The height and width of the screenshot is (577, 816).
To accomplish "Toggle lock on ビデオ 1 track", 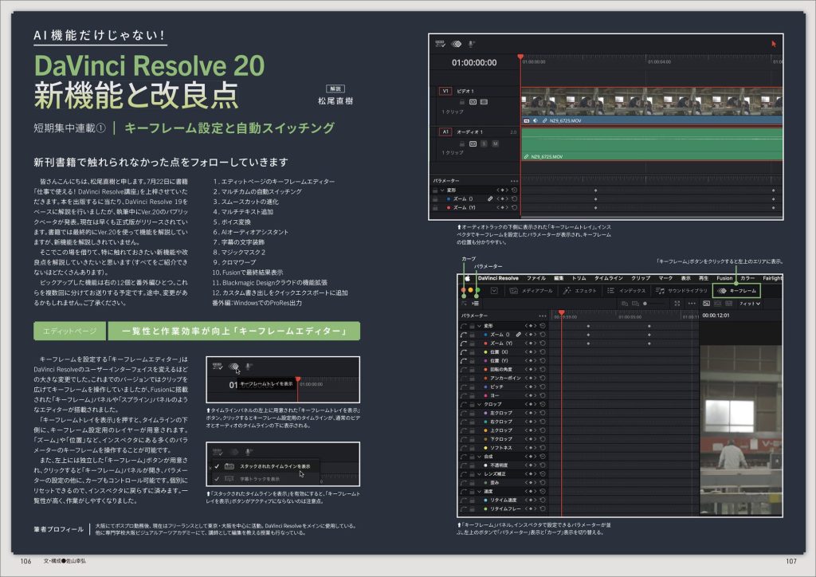I will tap(462, 102).
